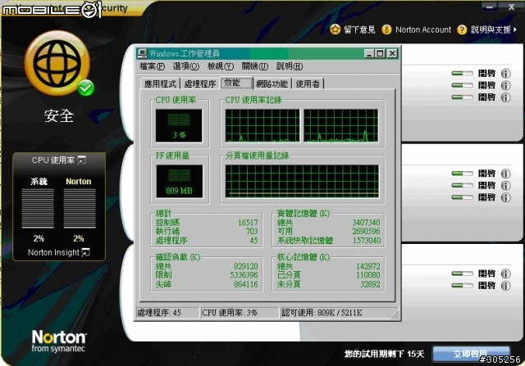Click the CPU 使用率 3% meter
The width and height of the screenshot is (525, 366).
point(179,125)
